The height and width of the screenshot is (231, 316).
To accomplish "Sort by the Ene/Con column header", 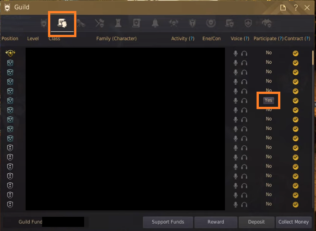I will pos(211,38).
